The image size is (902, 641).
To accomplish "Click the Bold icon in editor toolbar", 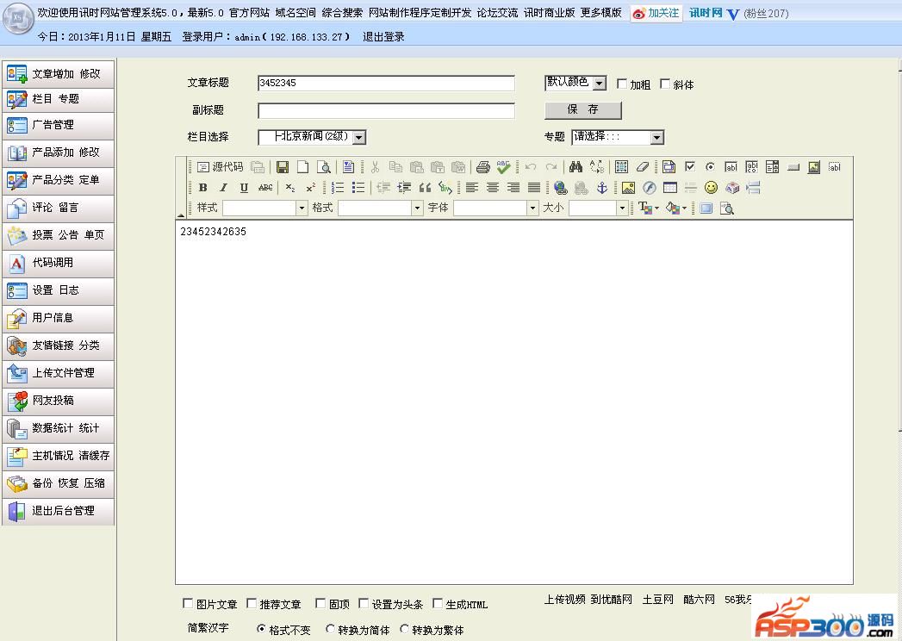I will 202,188.
